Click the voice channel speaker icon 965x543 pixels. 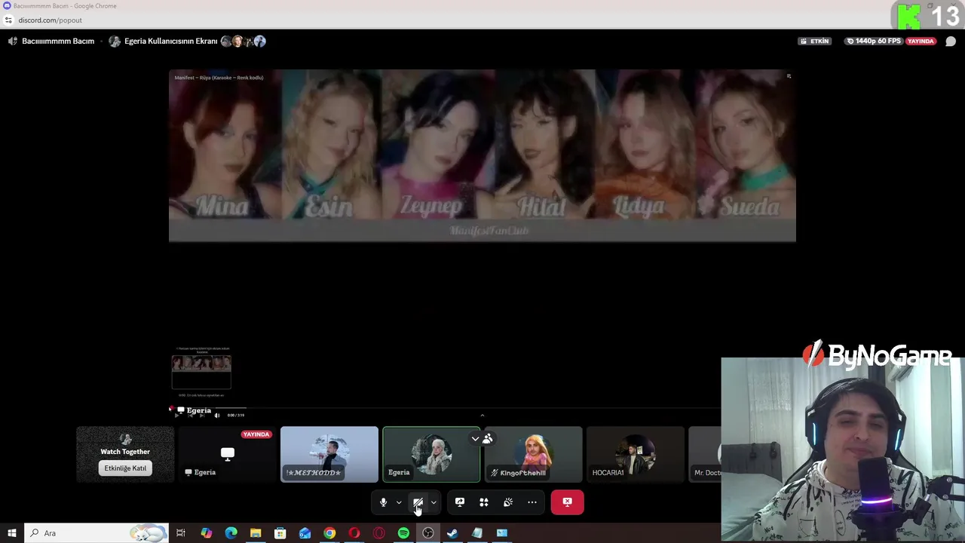click(12, 41)
